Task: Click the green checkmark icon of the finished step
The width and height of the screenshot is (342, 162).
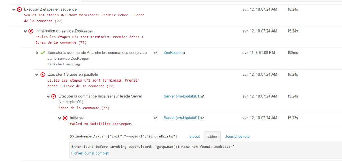Action: coord(43,53)
